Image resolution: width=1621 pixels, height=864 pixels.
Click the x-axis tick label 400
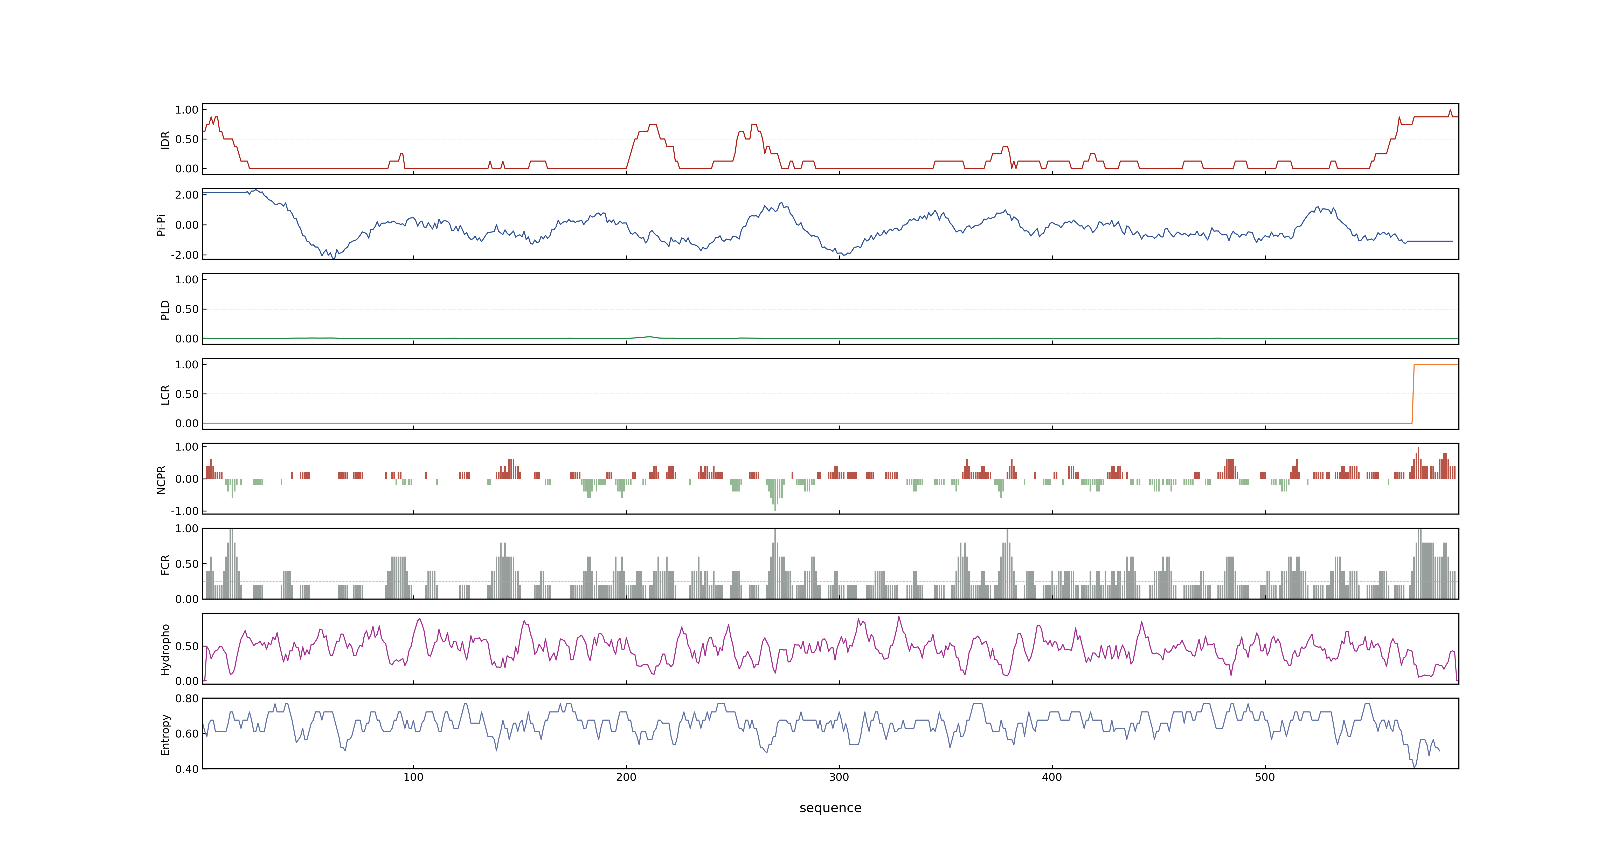point(1051,777)
